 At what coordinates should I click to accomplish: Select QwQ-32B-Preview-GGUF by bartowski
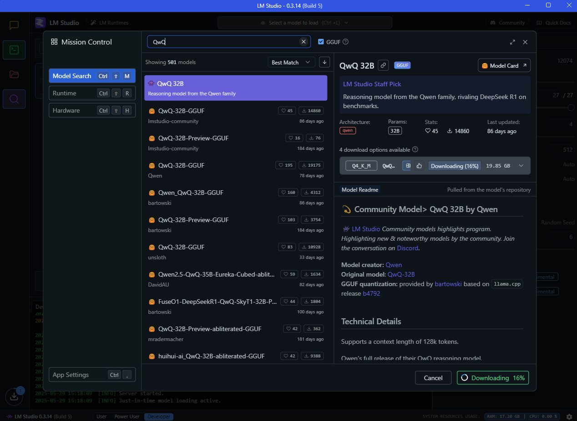click(236, 224)
